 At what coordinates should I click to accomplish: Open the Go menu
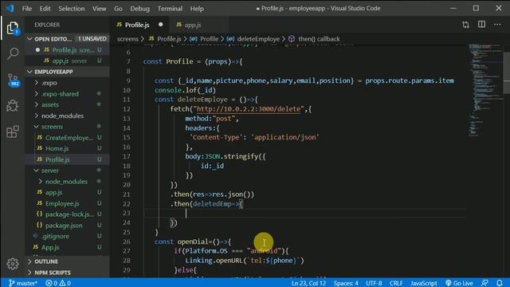pos(118,9)
